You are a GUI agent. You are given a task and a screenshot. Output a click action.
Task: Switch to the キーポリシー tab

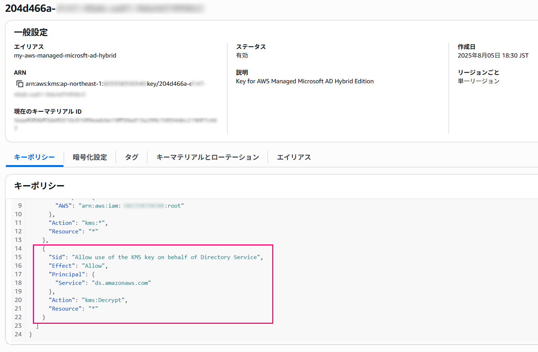[x=34, y=157]
